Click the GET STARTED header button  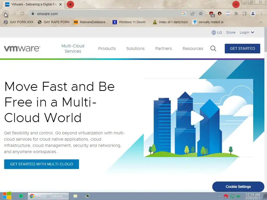coord(242,48)
